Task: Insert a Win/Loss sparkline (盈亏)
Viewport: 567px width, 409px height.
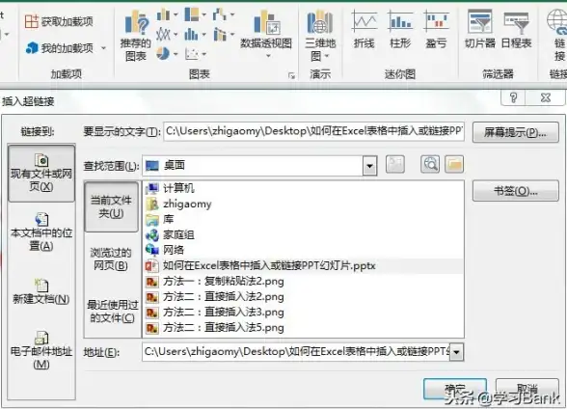Action: pos(437,30)
